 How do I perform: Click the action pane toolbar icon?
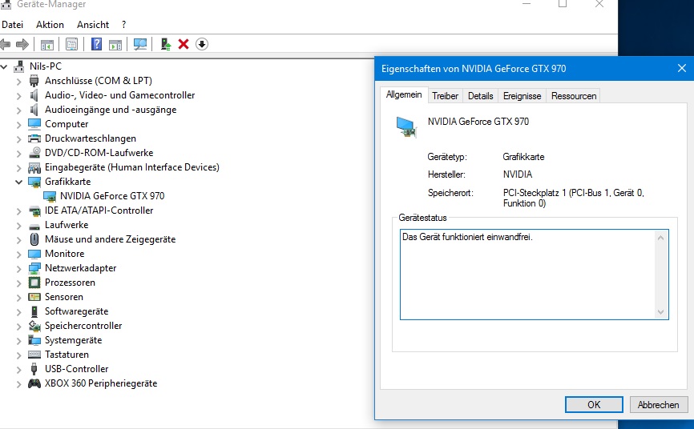pyautogui.click(x=115, y=44)
